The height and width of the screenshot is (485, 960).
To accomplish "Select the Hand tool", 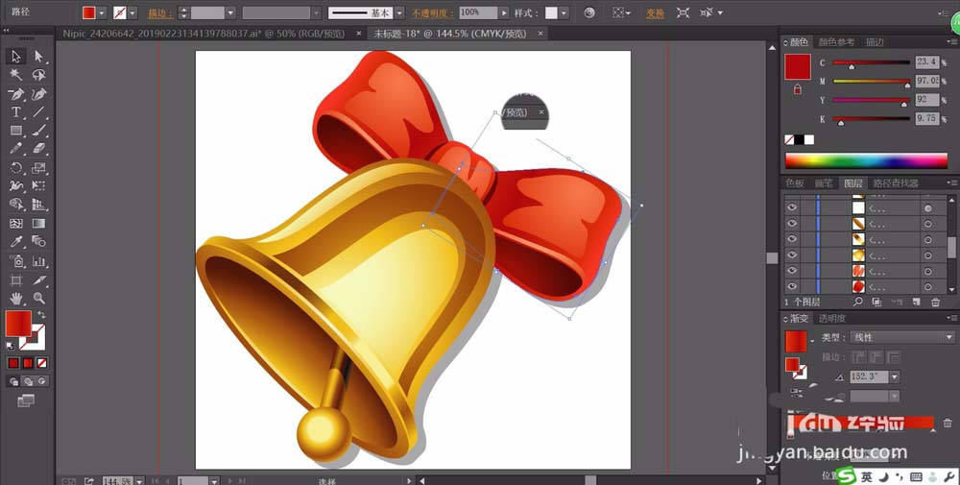I will click(16, 299).
